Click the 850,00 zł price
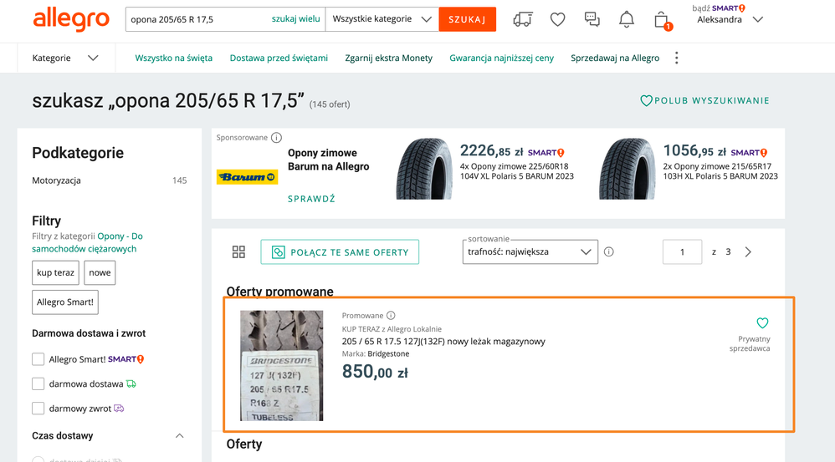The width and height of the screenshot is (835, 462). click(x=375, y=372)
